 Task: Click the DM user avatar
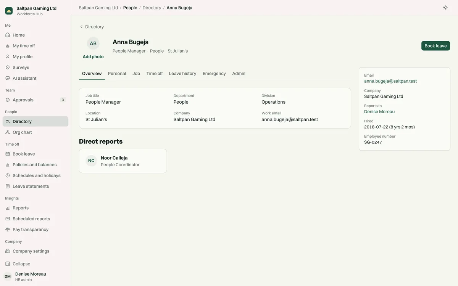pyautogui.click(x=8, y=276)
